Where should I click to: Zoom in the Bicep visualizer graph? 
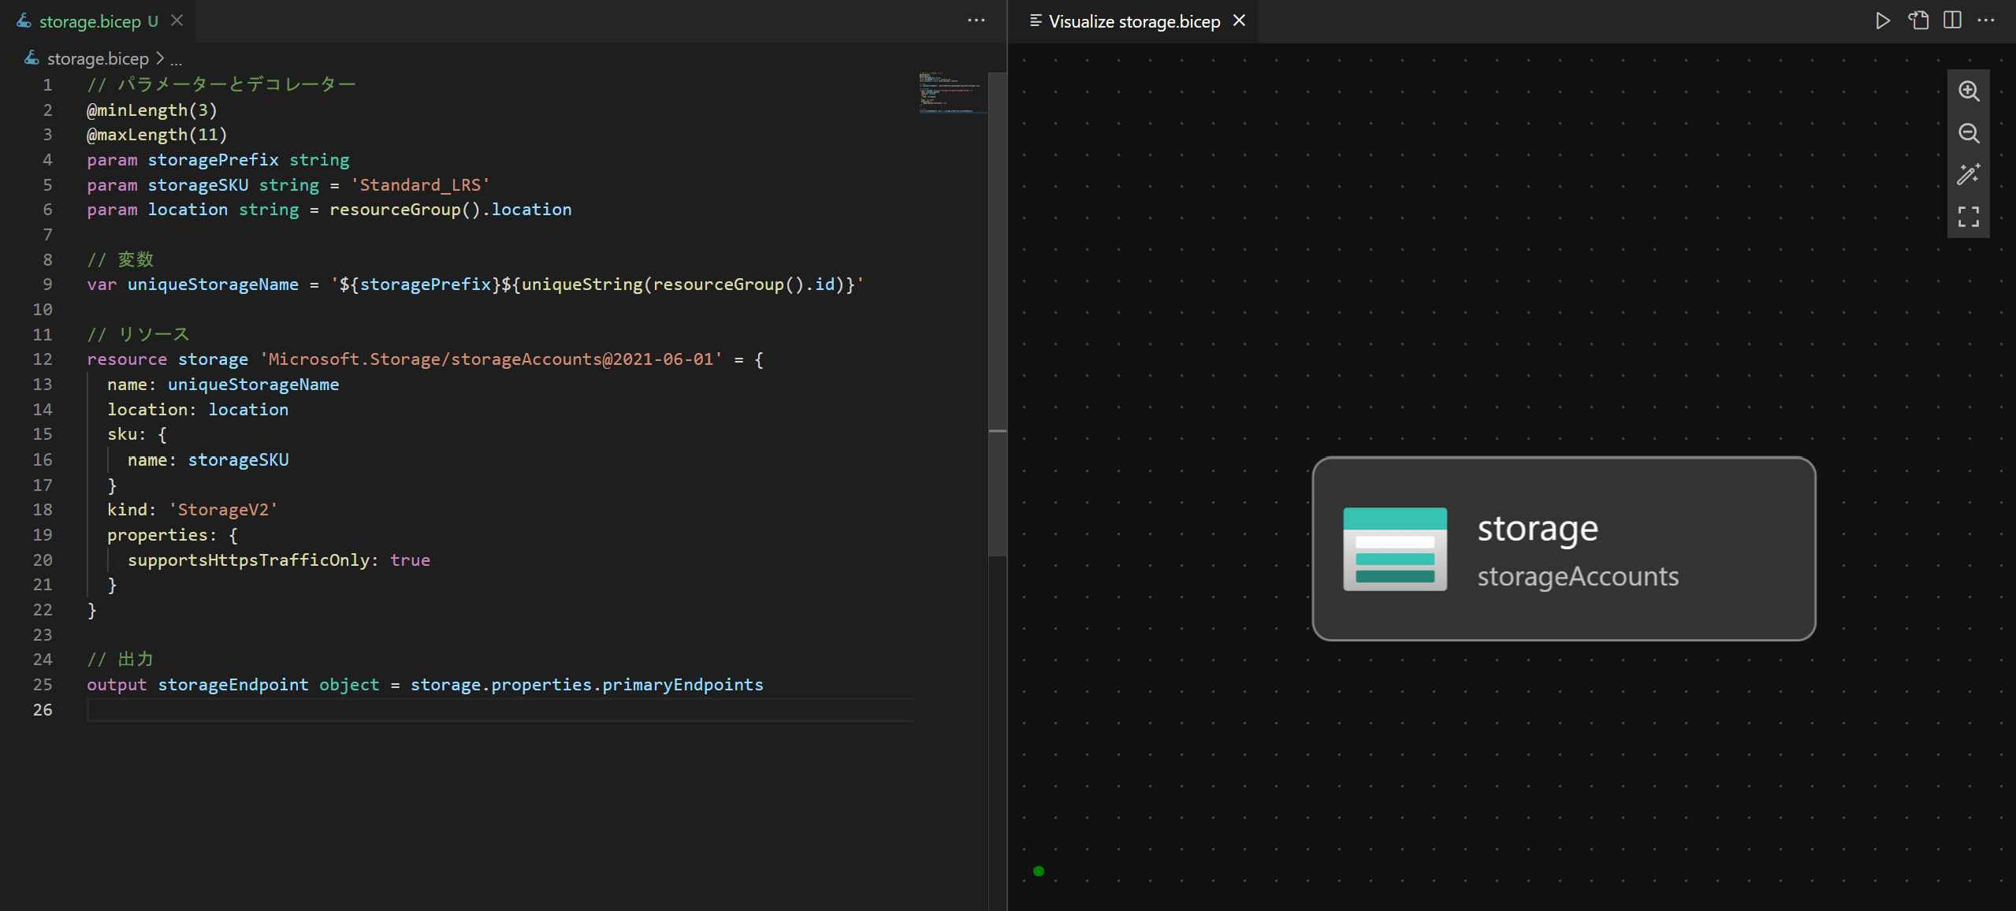(1968, 91)
